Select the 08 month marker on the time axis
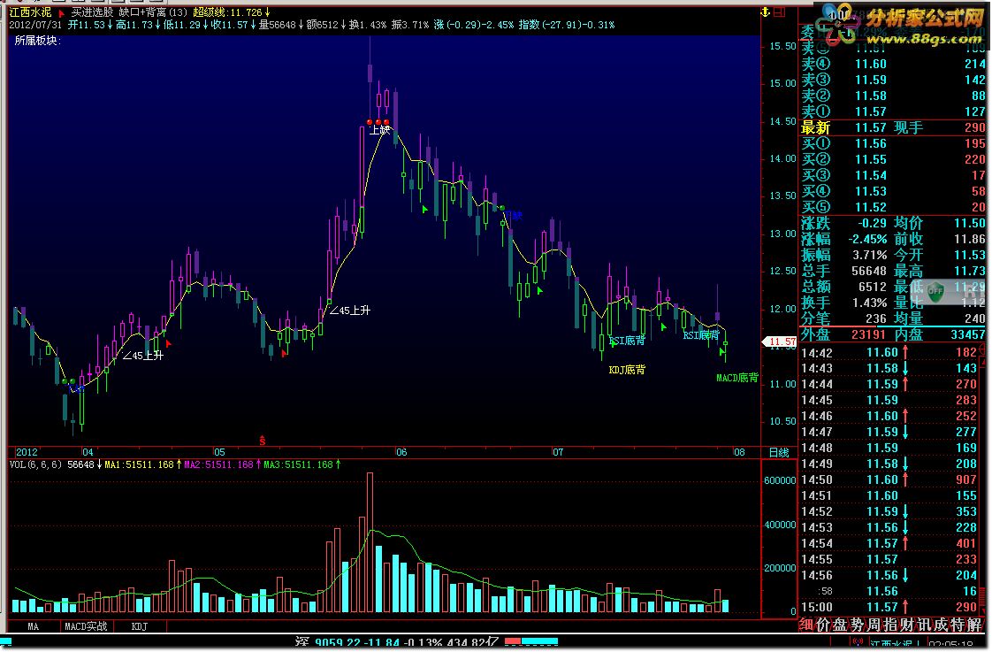992x652 pixels. click(x=739, y=452)
